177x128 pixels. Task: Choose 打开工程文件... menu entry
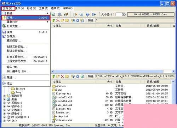point(26,57)
